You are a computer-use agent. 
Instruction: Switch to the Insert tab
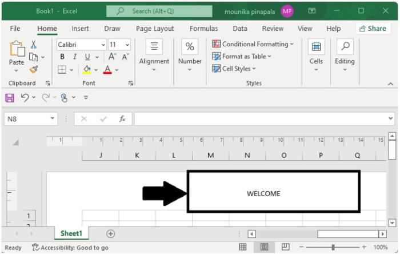tap(80, 29)
